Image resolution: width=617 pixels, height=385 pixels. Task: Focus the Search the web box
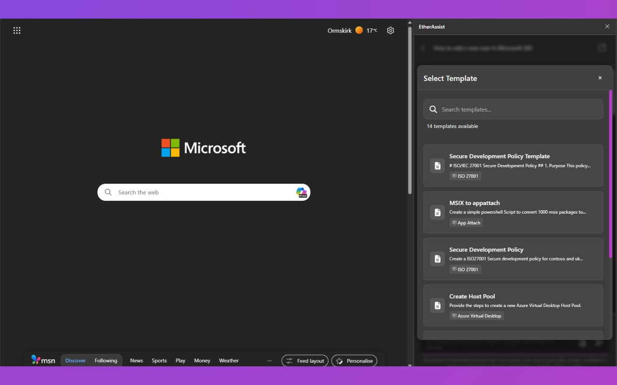point(204,192)
